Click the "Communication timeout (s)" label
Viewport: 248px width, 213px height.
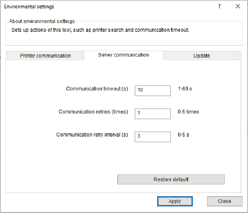tap(97, 89)
